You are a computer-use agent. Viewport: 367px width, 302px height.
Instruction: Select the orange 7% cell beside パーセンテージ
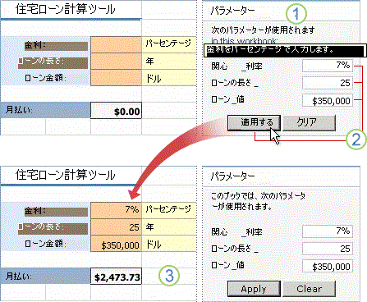116,210
